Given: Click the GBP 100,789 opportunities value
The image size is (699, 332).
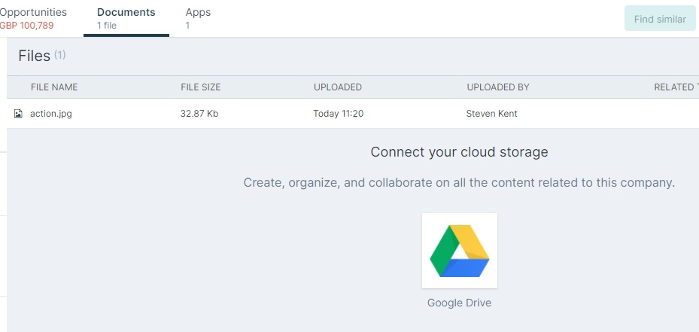Looking at the screenshot, I should click(x=27, y=26).
